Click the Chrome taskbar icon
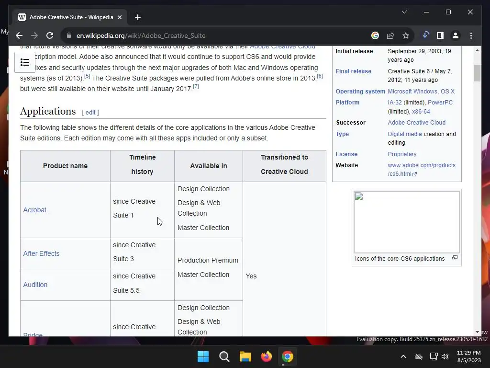The image size is (490, 368). (288, 356)
